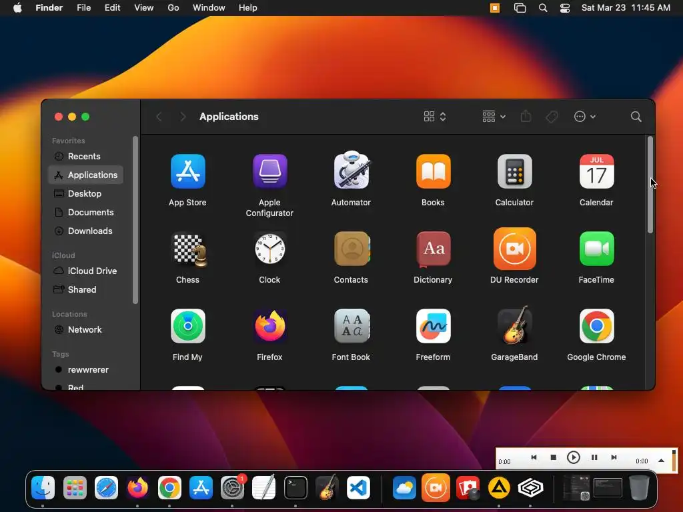The image size is (683, 512).
Task: Go back in Finder navigation
Action: tap(159, 117)
